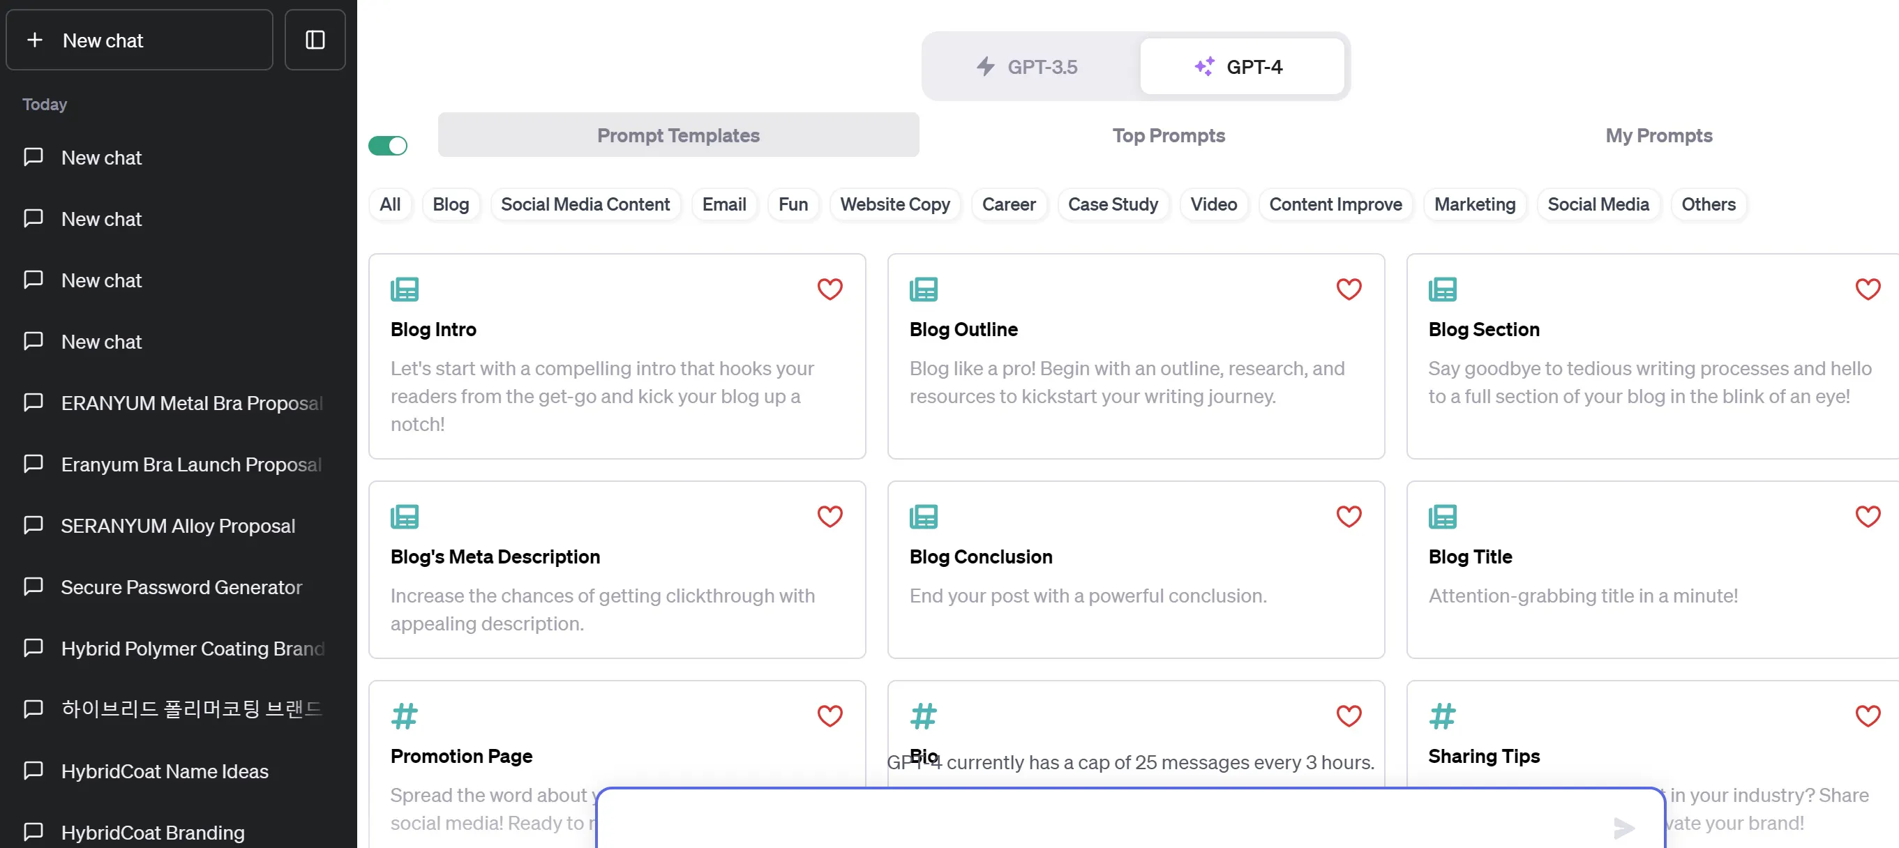Favorite the Blog Conclusion template
This screenshot has height=848, width=1899.
pos(1349,517)
